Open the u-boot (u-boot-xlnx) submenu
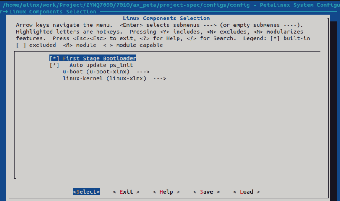The width and height of the screenshot is (340, 201). coord(106,72)
